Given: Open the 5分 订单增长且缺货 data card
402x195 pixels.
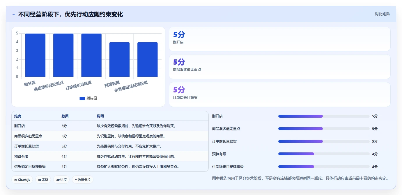Looking at the screenshot, I should click(x=280, y=94).
